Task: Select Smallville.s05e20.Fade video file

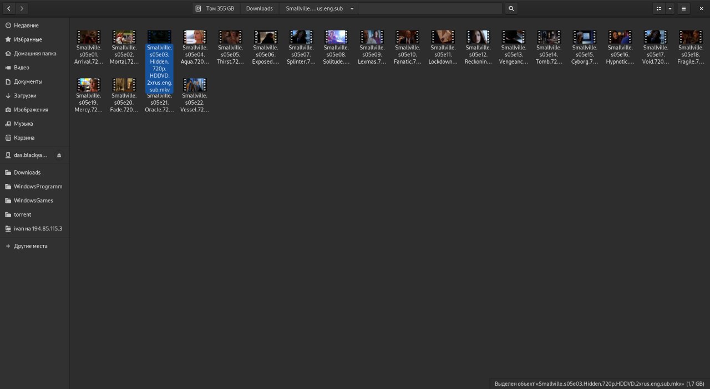Action: click(124, 95)
